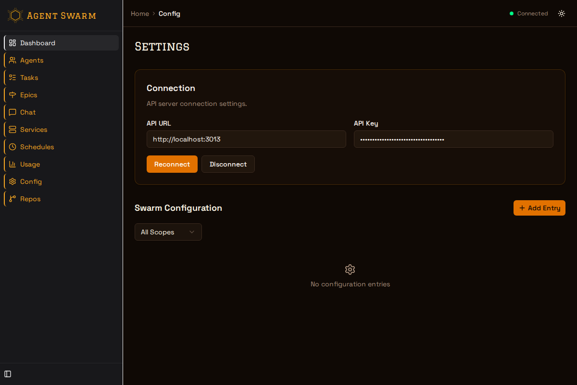
Task: Expand scope filter chevron
Action: [193, 232]
